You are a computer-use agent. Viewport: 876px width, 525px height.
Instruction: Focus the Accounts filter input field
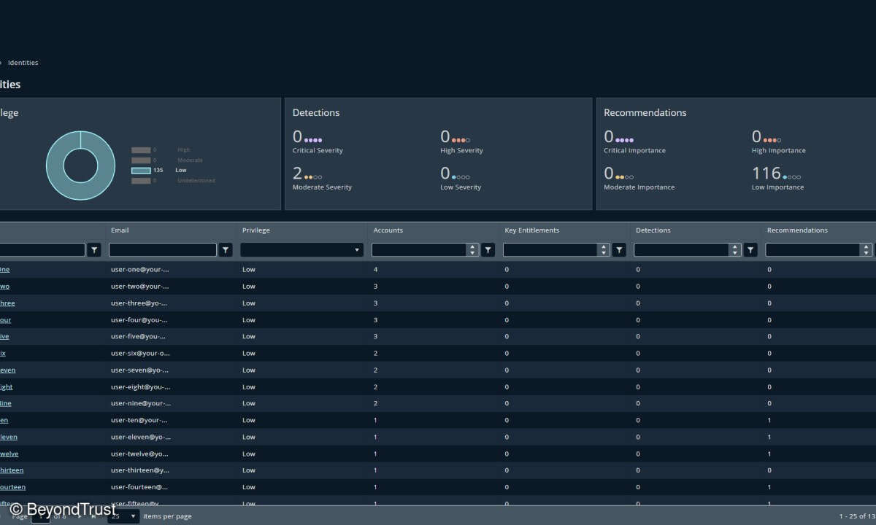420,250
